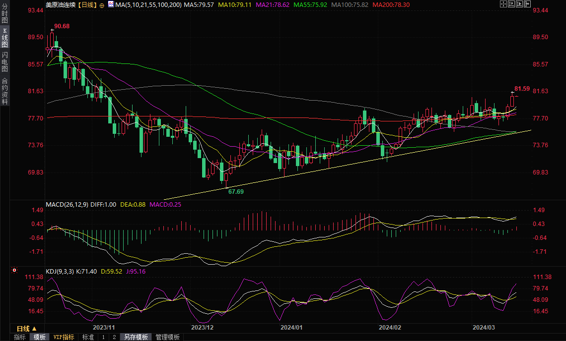Click the MA indicator chart icon
The width and height of the screenshot is (566, 341).
(x=110, y=4)
